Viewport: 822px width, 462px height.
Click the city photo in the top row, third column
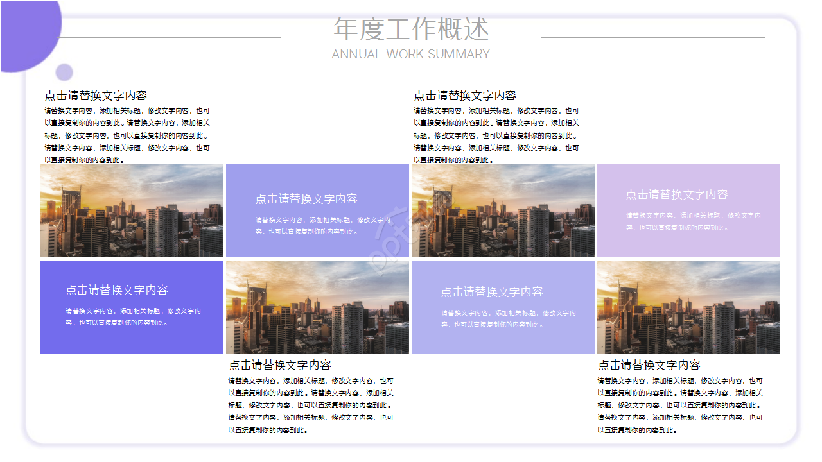pyautogui.click(x=503, y=210)
